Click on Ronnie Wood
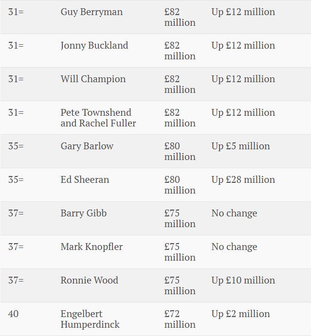Image resolution: width=311 pixels, height=336 pixels. pyautogui.click(x=90, y=280)
